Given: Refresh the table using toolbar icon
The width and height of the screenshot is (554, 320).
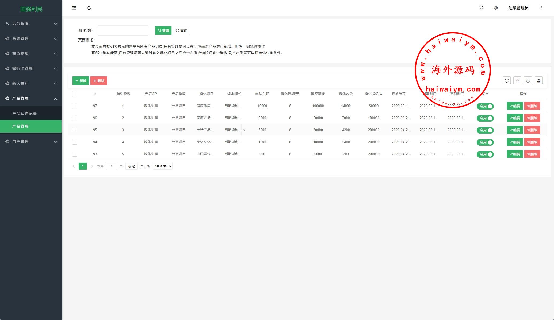Looking at the screenshot, I should (x=507, y=81).
